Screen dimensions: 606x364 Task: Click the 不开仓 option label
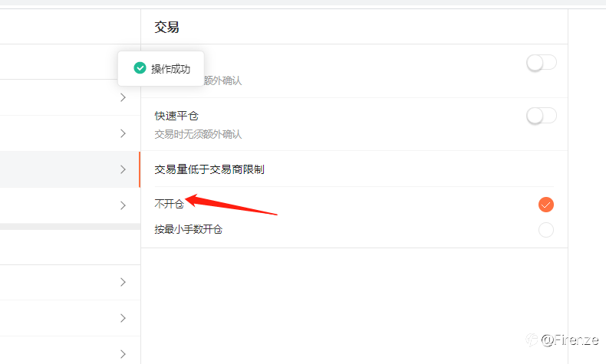[169, 204]
